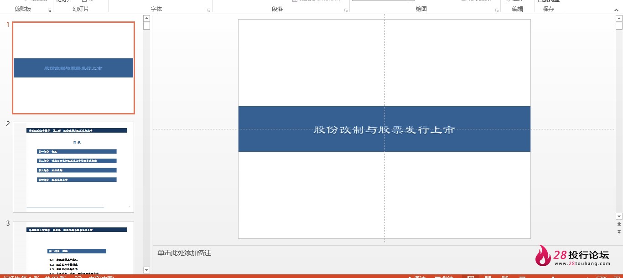Open the 字体 group dialog launcher

209,10
